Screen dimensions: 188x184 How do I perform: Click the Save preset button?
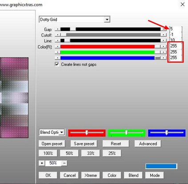coord(84,144)
